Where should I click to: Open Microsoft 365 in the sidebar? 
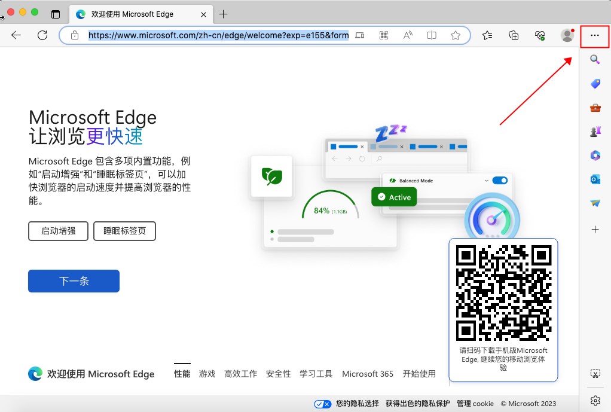(x=595, y=155)
